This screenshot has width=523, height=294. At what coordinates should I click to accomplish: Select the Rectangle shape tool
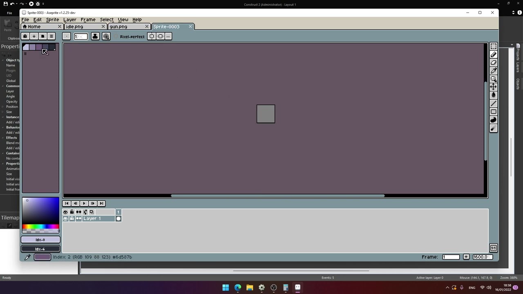494,112
